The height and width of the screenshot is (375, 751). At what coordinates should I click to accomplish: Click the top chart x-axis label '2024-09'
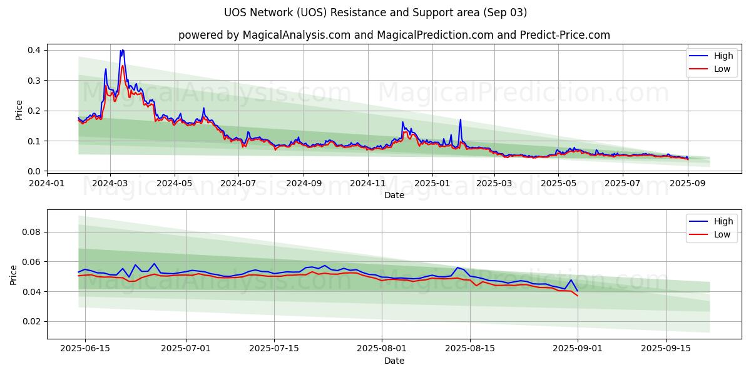(304, 183)
